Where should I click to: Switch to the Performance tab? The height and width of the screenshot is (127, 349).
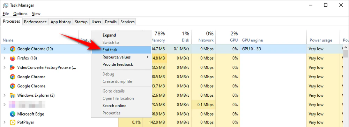coord(35,22)
